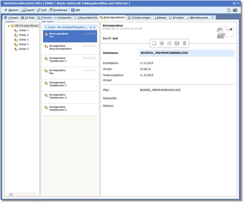The width and height of the screenshot is (244, 203).
Task: Delete the correspondence with the trash icon
Action: click(x=185, y=43)
